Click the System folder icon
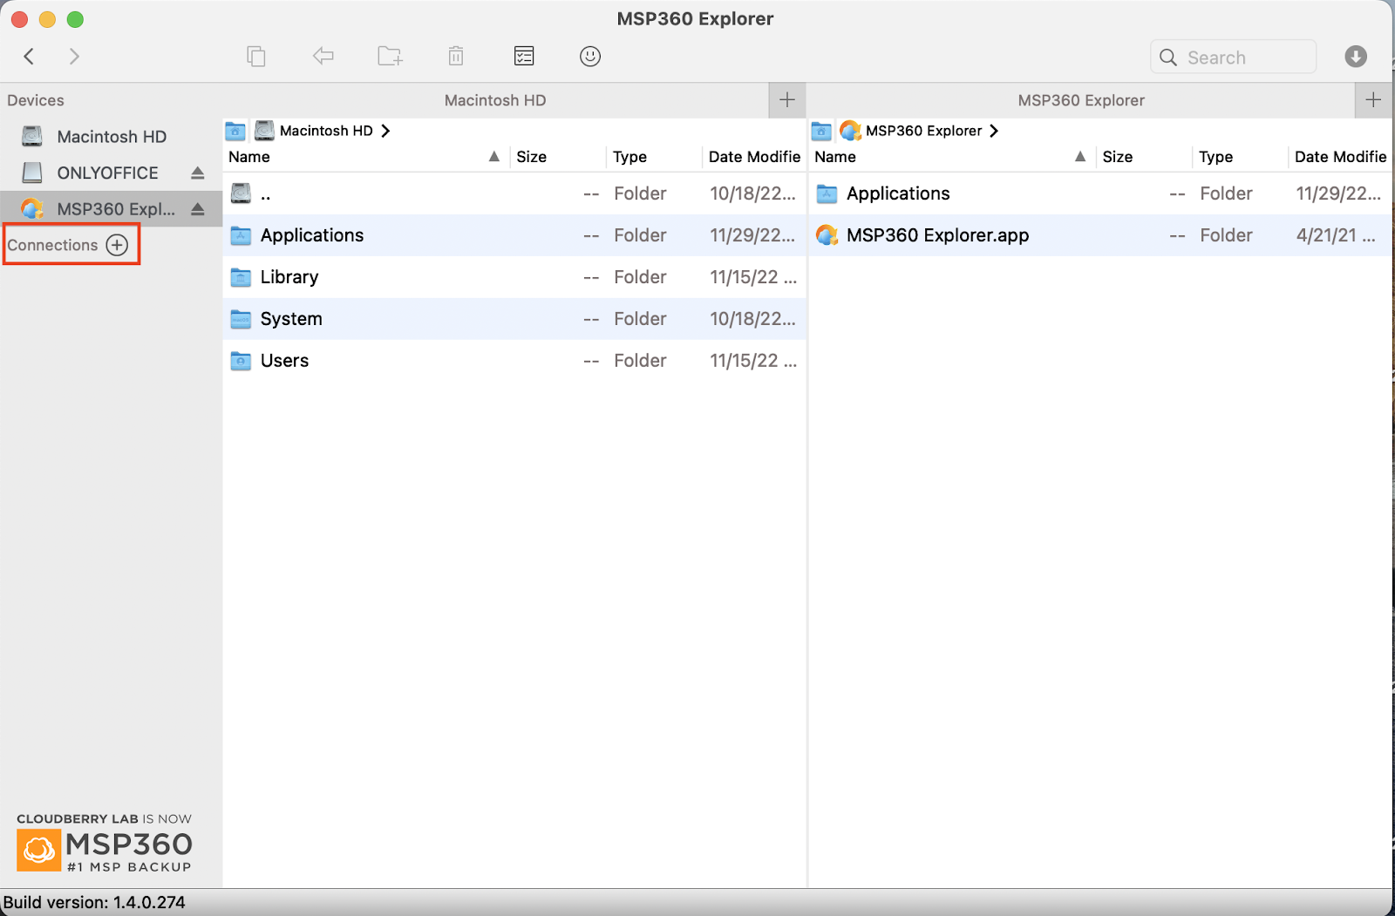 [x=241, y=319]
